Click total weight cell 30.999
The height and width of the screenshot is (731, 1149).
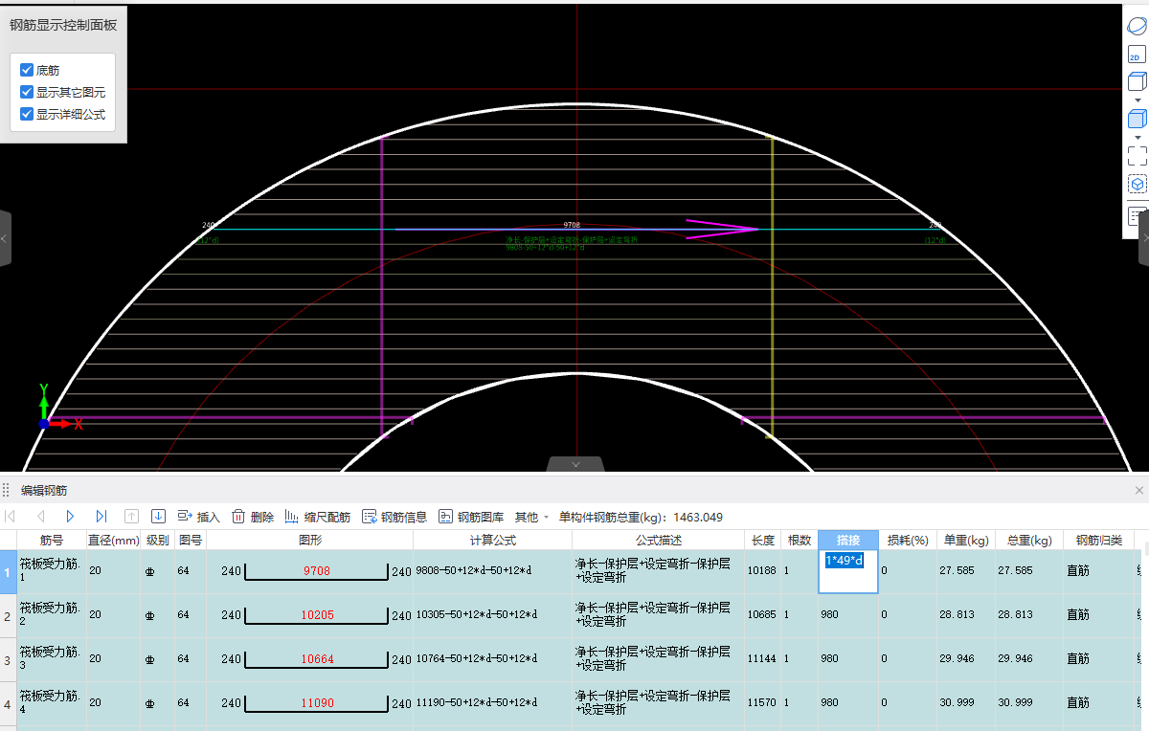[1029, 703]
